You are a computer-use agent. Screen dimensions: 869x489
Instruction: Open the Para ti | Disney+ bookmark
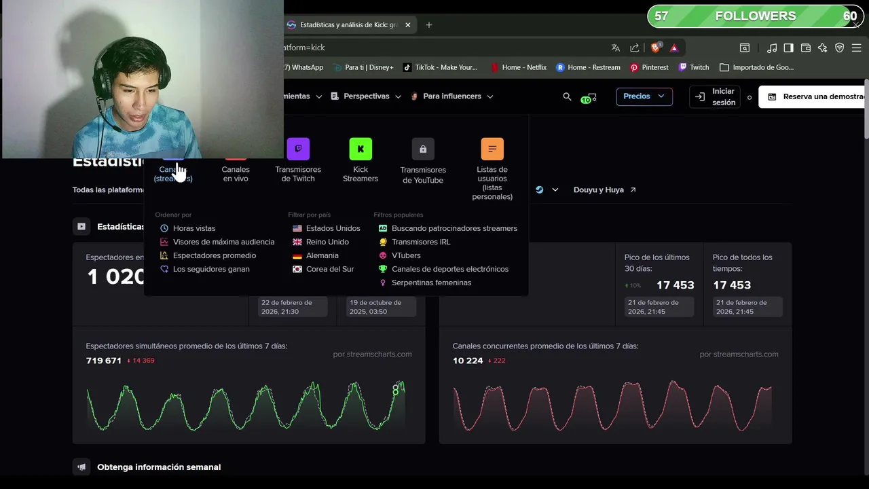363,67
